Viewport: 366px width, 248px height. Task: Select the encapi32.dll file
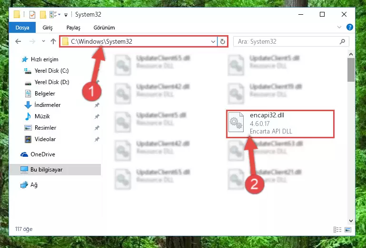pos(280,124)
